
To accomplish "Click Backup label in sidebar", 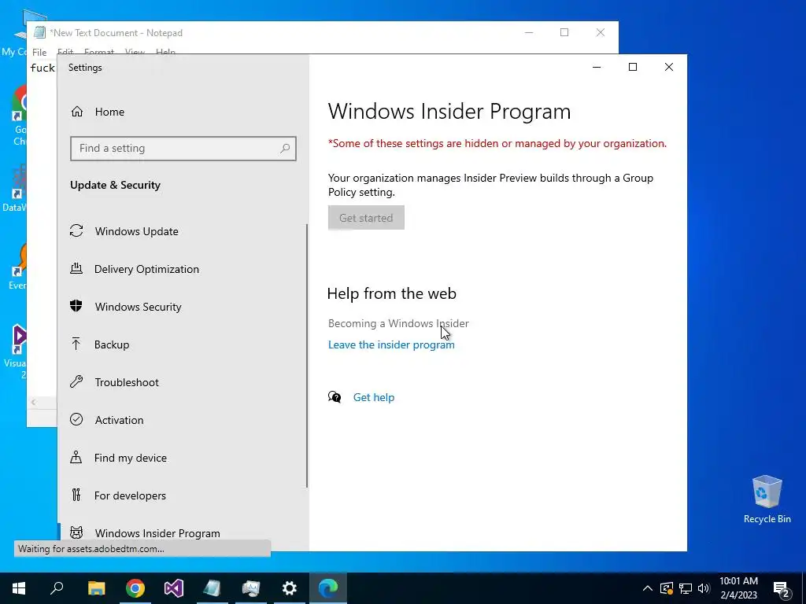I will (112, 344).
